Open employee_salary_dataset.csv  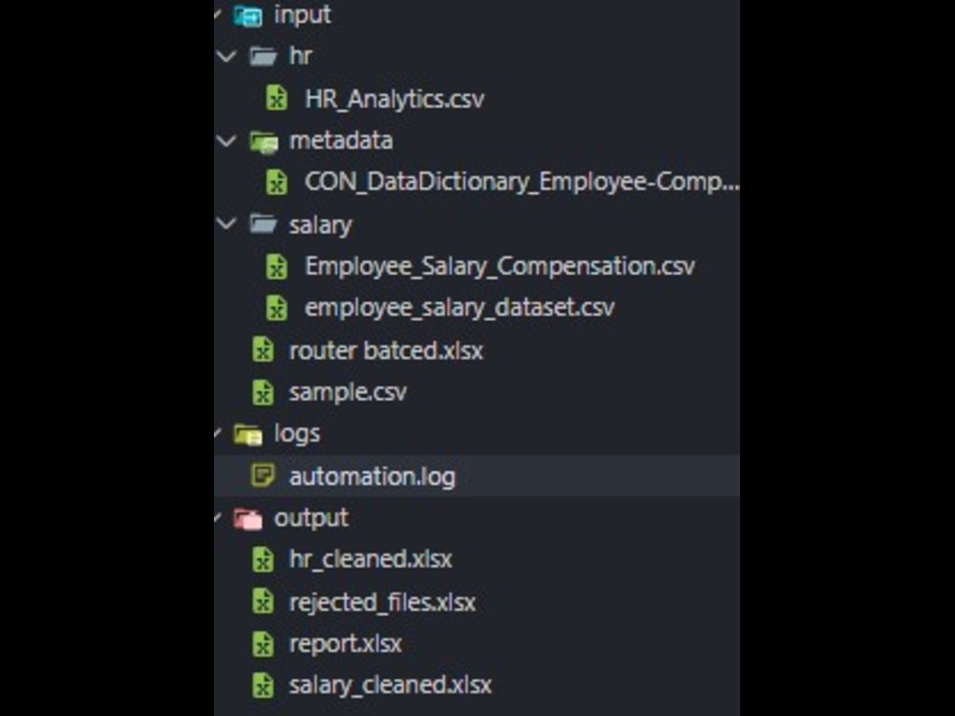pyautogui.click(x=459, y=308)
